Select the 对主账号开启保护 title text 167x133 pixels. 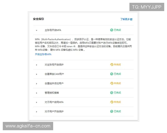(54, 65)
